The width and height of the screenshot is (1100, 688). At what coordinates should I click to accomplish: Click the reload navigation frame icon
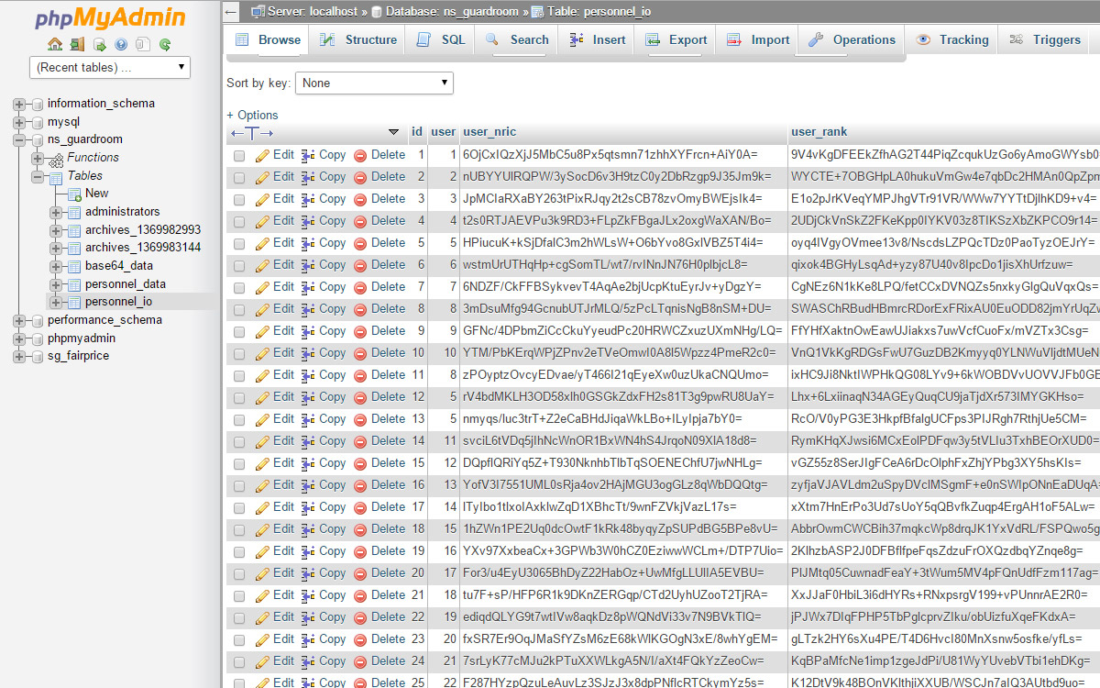click(x=165, y=44)
